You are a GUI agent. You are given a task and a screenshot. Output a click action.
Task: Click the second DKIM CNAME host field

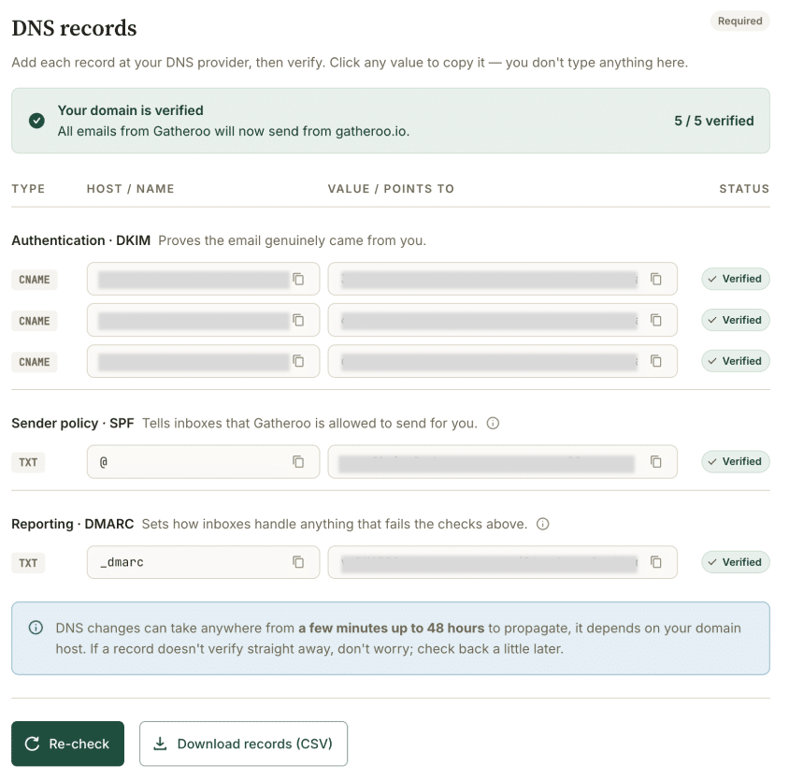click(x=203, y=320)
